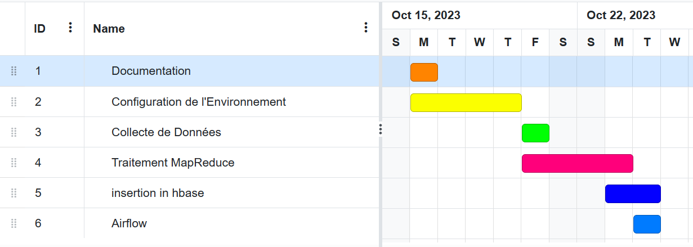Click the splitter handle between grid and chart
Screen dimensions: 693x247
[x=381, y=129]
